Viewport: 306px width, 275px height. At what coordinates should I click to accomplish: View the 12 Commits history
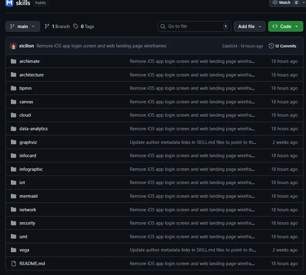(x=283, y=46)
